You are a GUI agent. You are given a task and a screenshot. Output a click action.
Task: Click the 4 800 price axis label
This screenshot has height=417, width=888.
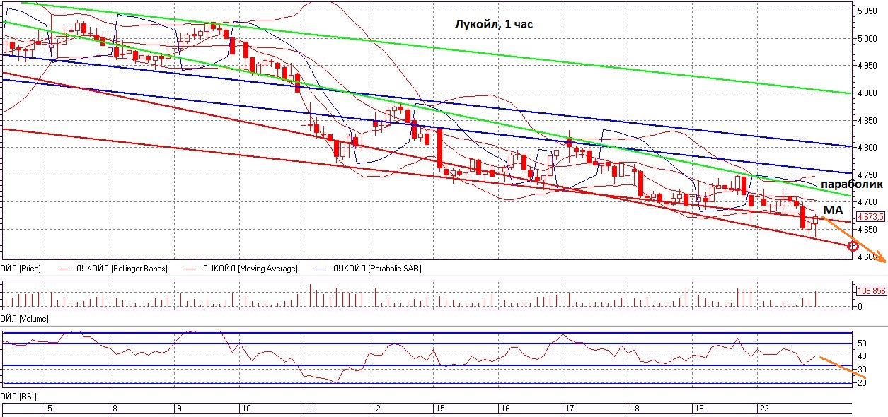coord(869,148)
